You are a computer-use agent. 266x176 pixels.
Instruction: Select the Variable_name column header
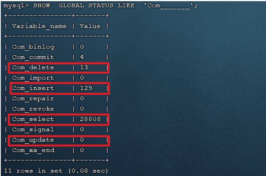(x=39, y=26)
